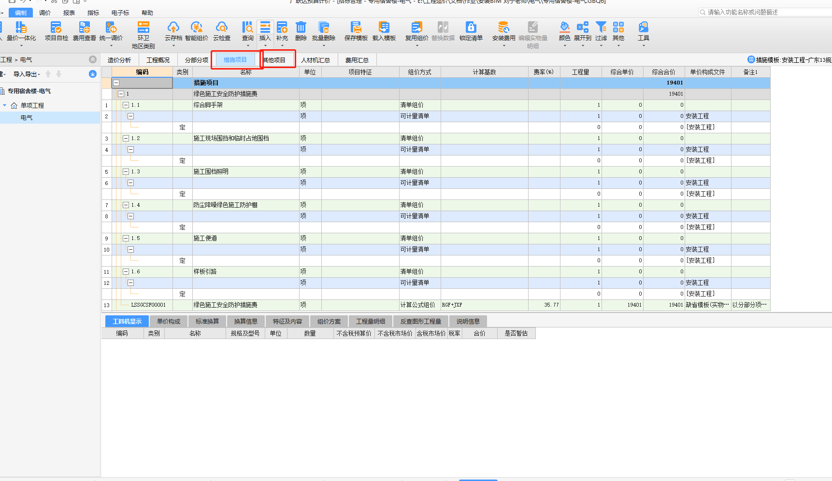Open 标准换算 bottom tab
This screenshot has width=832, height=481.
pyautogui.click(x=207, y=321)
